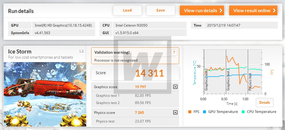The image size is (285, 130).
Task: Select the Graphics score value 19 797
Action: point(140,87)
